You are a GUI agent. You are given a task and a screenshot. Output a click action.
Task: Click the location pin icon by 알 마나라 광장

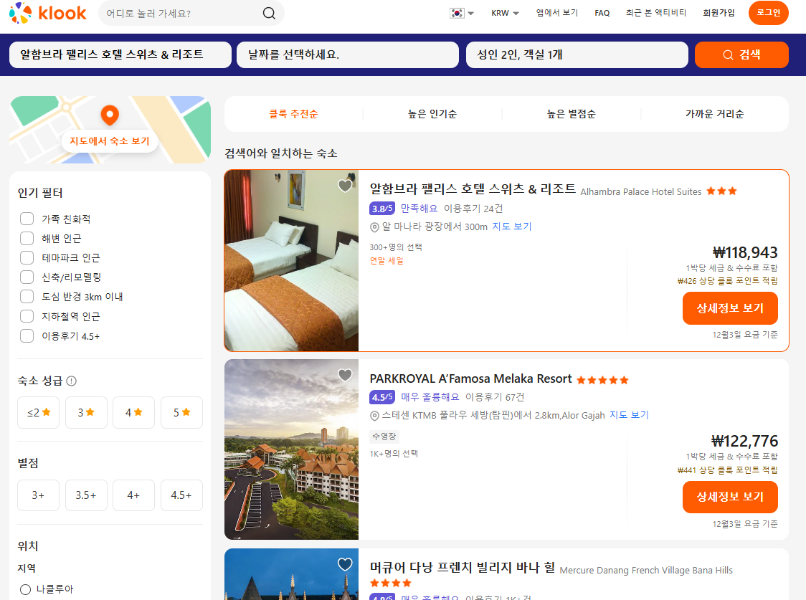[x=375, y=227]
